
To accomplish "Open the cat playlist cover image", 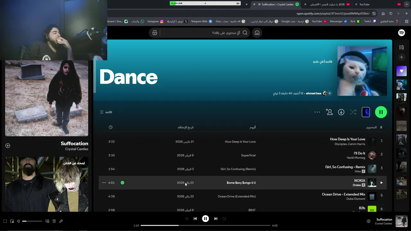I will 362,71.
